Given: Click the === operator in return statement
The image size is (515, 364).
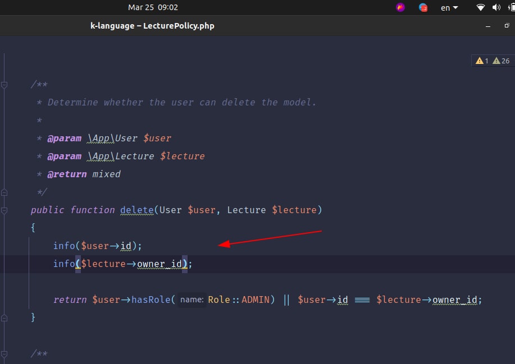Looking at the screenshot, I should click(362, 300).
